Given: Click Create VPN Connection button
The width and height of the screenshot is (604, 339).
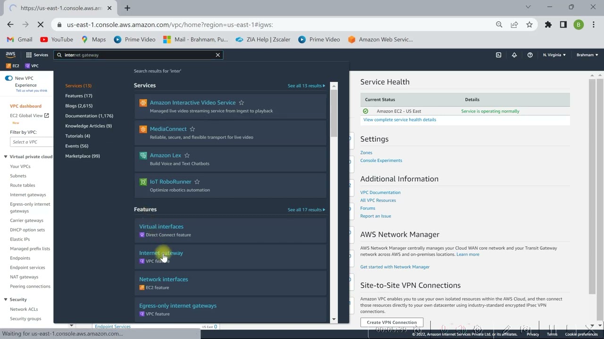Looking at the screenshot, I should point(392,323).
